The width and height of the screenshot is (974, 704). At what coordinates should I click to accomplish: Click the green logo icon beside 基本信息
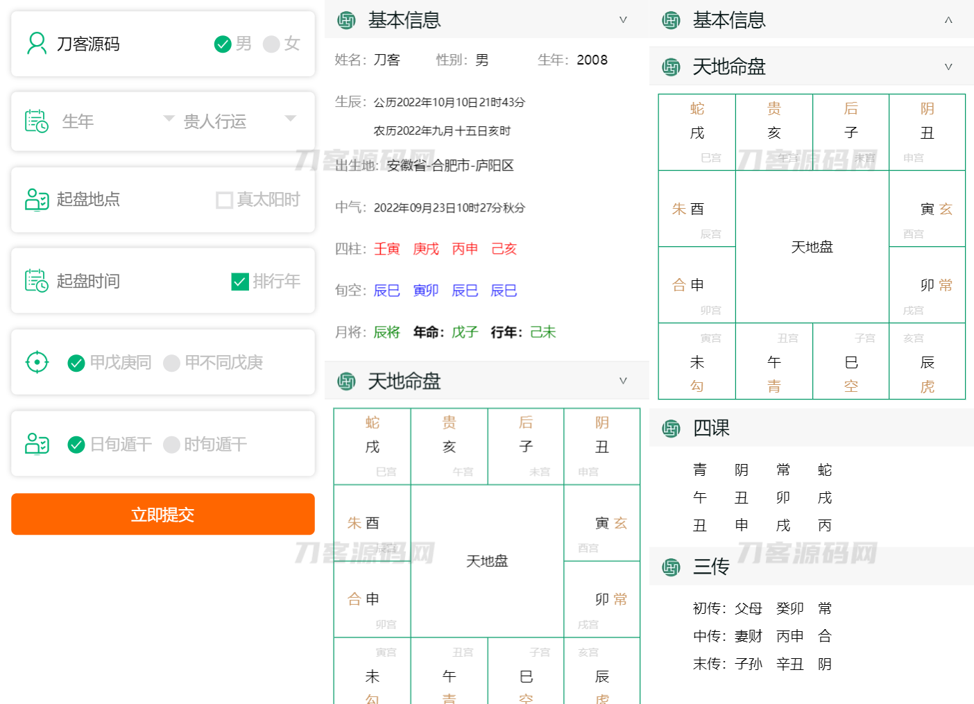(345, 20)
